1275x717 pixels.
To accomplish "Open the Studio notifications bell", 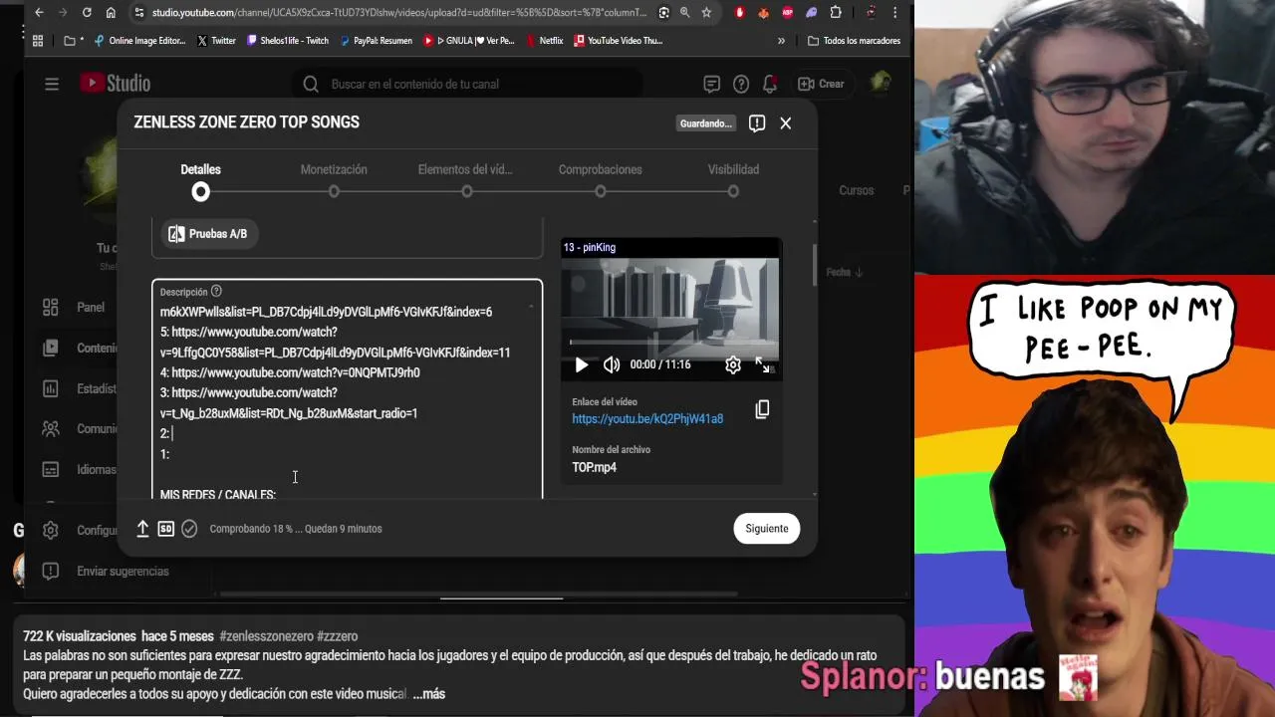I will coord(770,84).
